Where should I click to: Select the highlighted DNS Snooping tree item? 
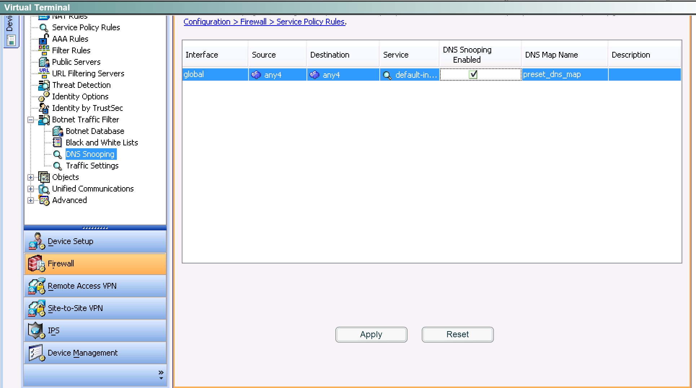pos(90,154)
